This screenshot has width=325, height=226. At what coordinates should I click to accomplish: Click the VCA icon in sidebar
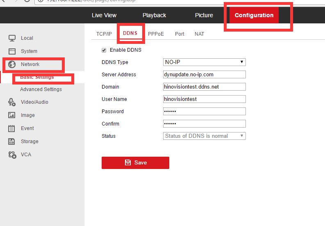[12, 155]
